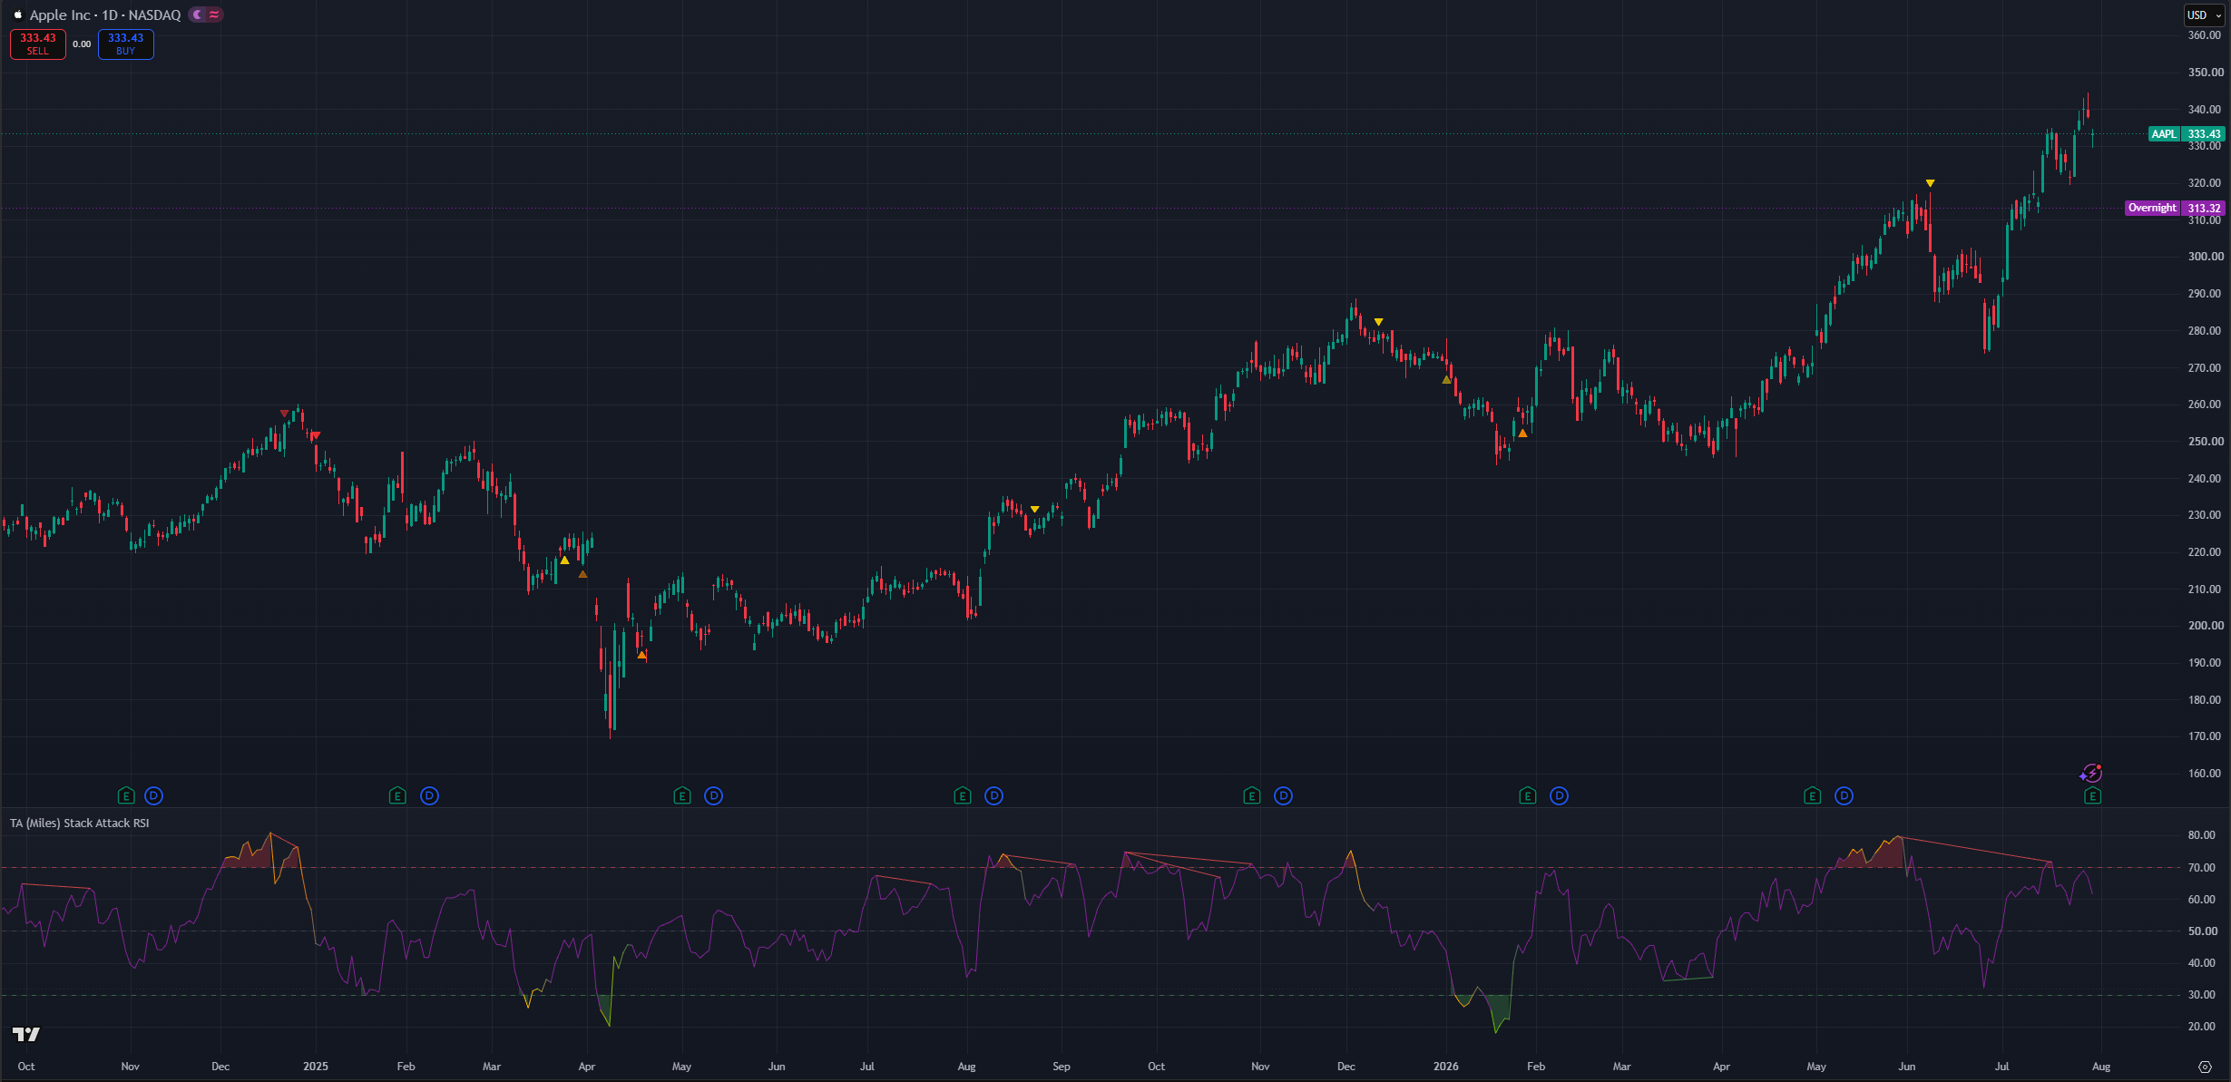Click the TradingView logo in the RSI pane

tap(26, 1034)
